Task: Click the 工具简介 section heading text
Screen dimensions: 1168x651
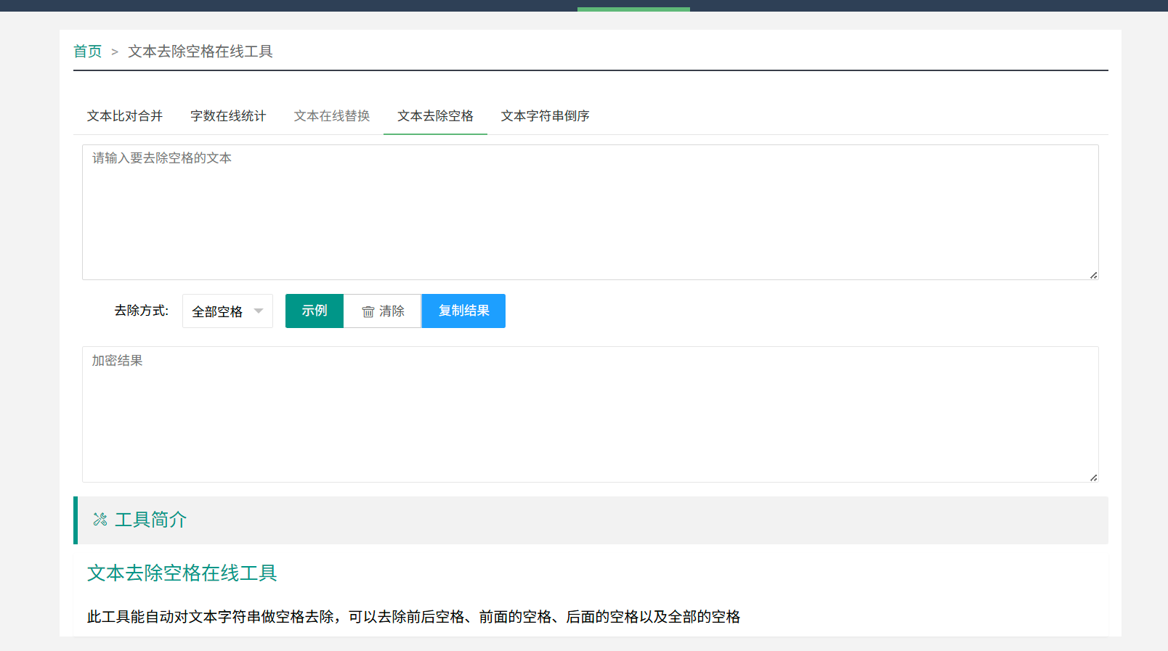Action: (x=151, y=520)
